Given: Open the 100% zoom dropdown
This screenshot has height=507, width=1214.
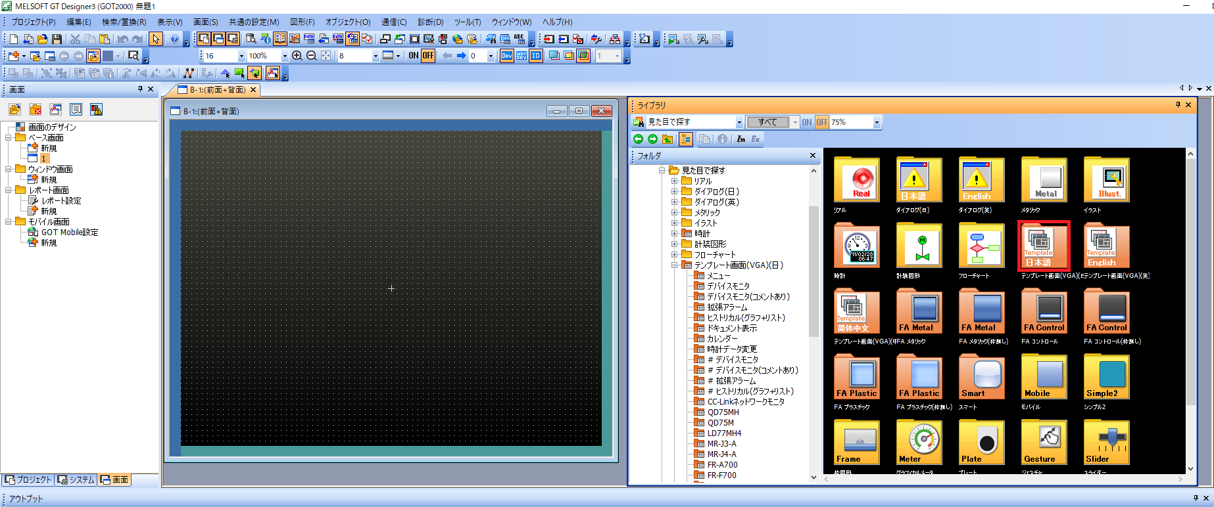Looking at the screenshot, I should [x=285, y=56].
